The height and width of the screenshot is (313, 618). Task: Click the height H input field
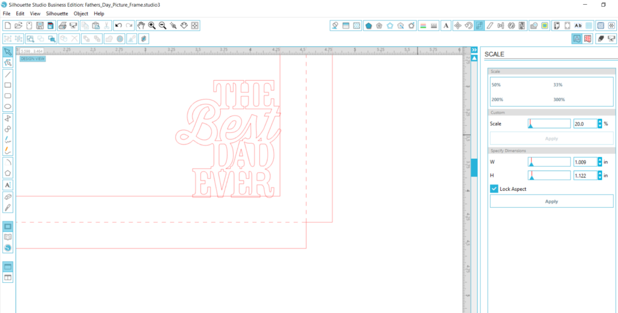tap(584, 175)
